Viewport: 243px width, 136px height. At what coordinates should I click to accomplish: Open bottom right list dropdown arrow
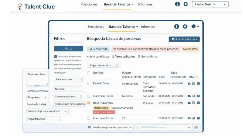point(189,127)
